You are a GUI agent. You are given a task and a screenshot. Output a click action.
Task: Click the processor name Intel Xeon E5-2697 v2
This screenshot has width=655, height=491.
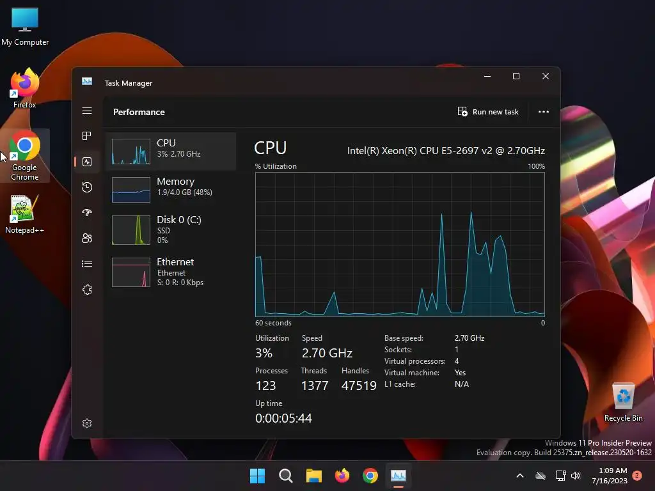tap(446, 151)
